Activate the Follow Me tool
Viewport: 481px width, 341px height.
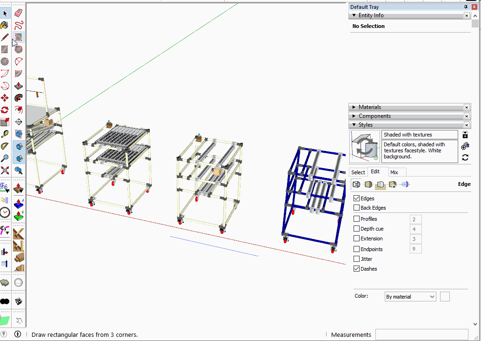point(19,98)
